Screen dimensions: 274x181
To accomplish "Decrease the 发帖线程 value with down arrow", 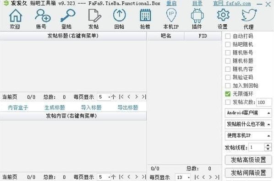I will 268,149.
